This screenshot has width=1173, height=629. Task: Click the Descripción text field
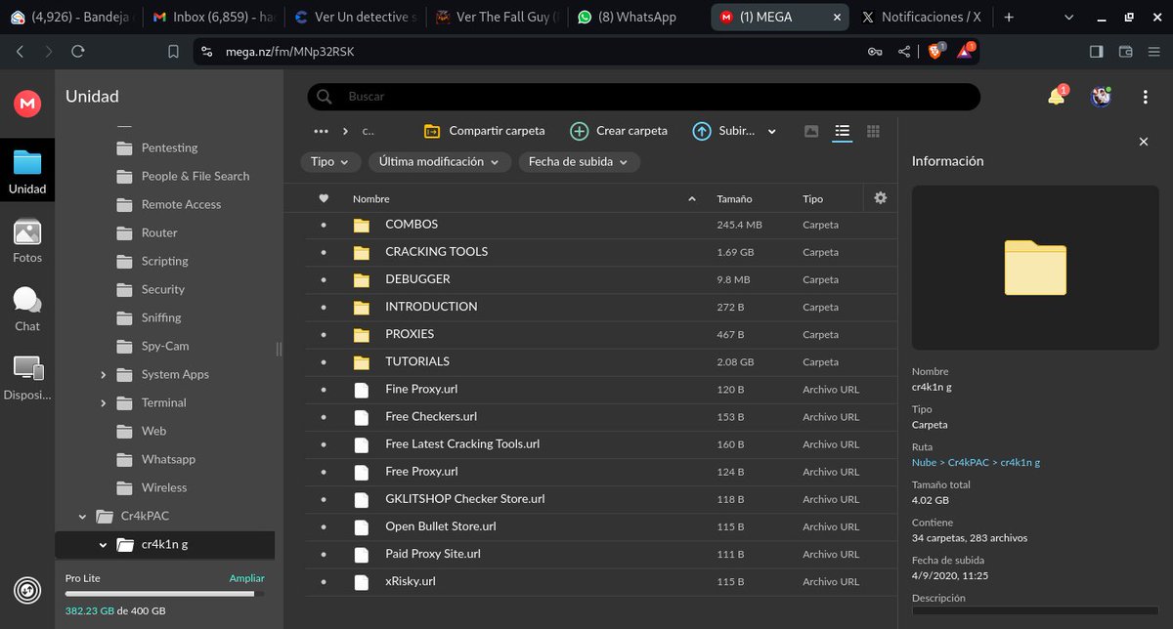pyautogui.click(x=1035, y=611)
